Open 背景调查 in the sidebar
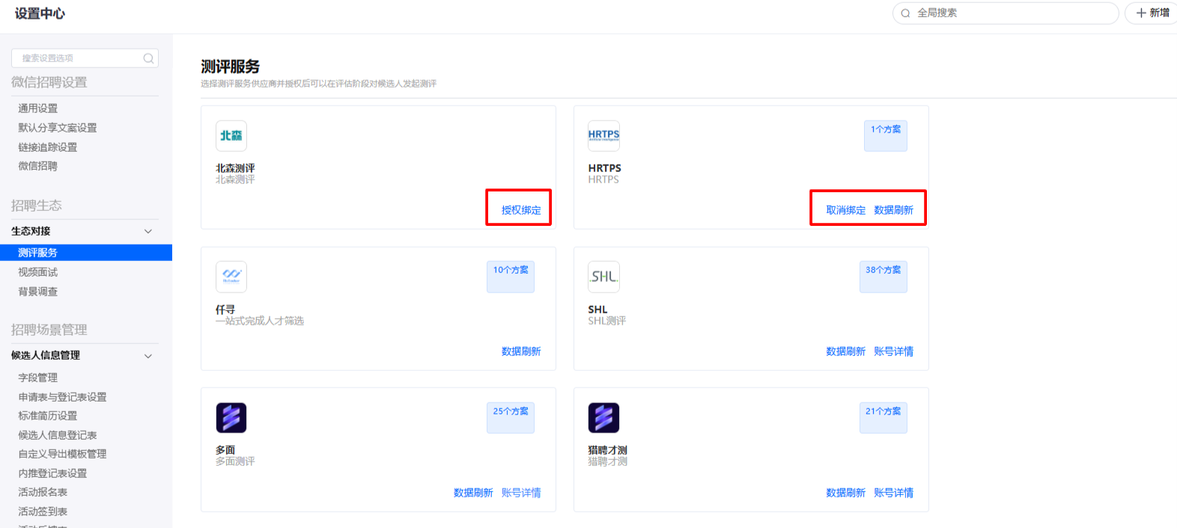This screenshot has height=528, width=1177. 38,292
